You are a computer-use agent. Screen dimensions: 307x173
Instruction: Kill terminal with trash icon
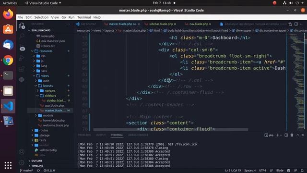[x=292, y=135]
